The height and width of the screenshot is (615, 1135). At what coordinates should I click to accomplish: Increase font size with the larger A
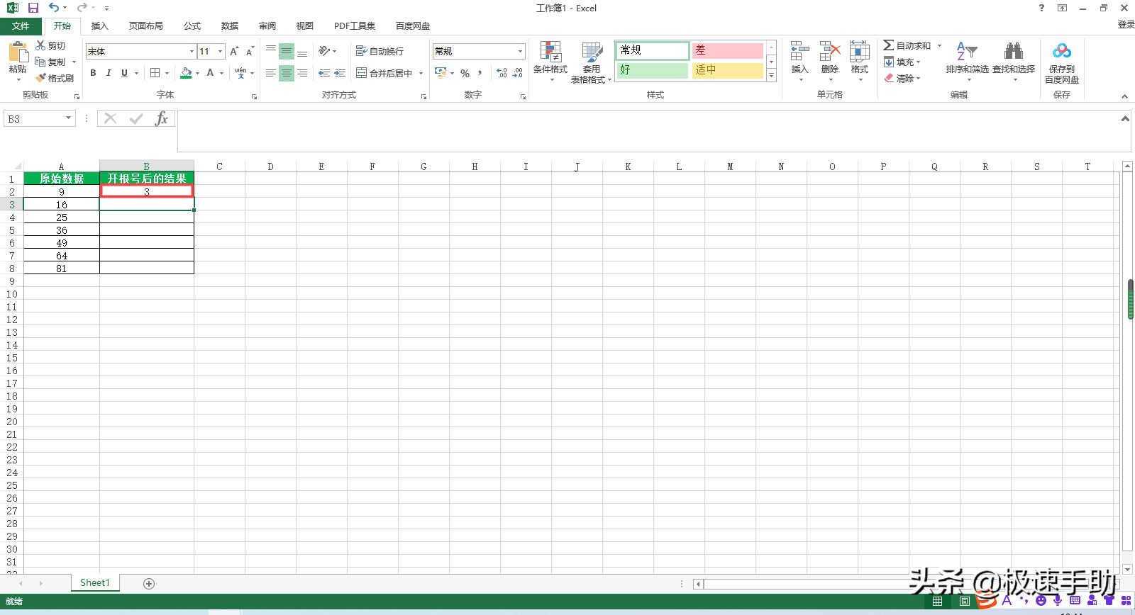pyautogui.click(x=234, y=51)
